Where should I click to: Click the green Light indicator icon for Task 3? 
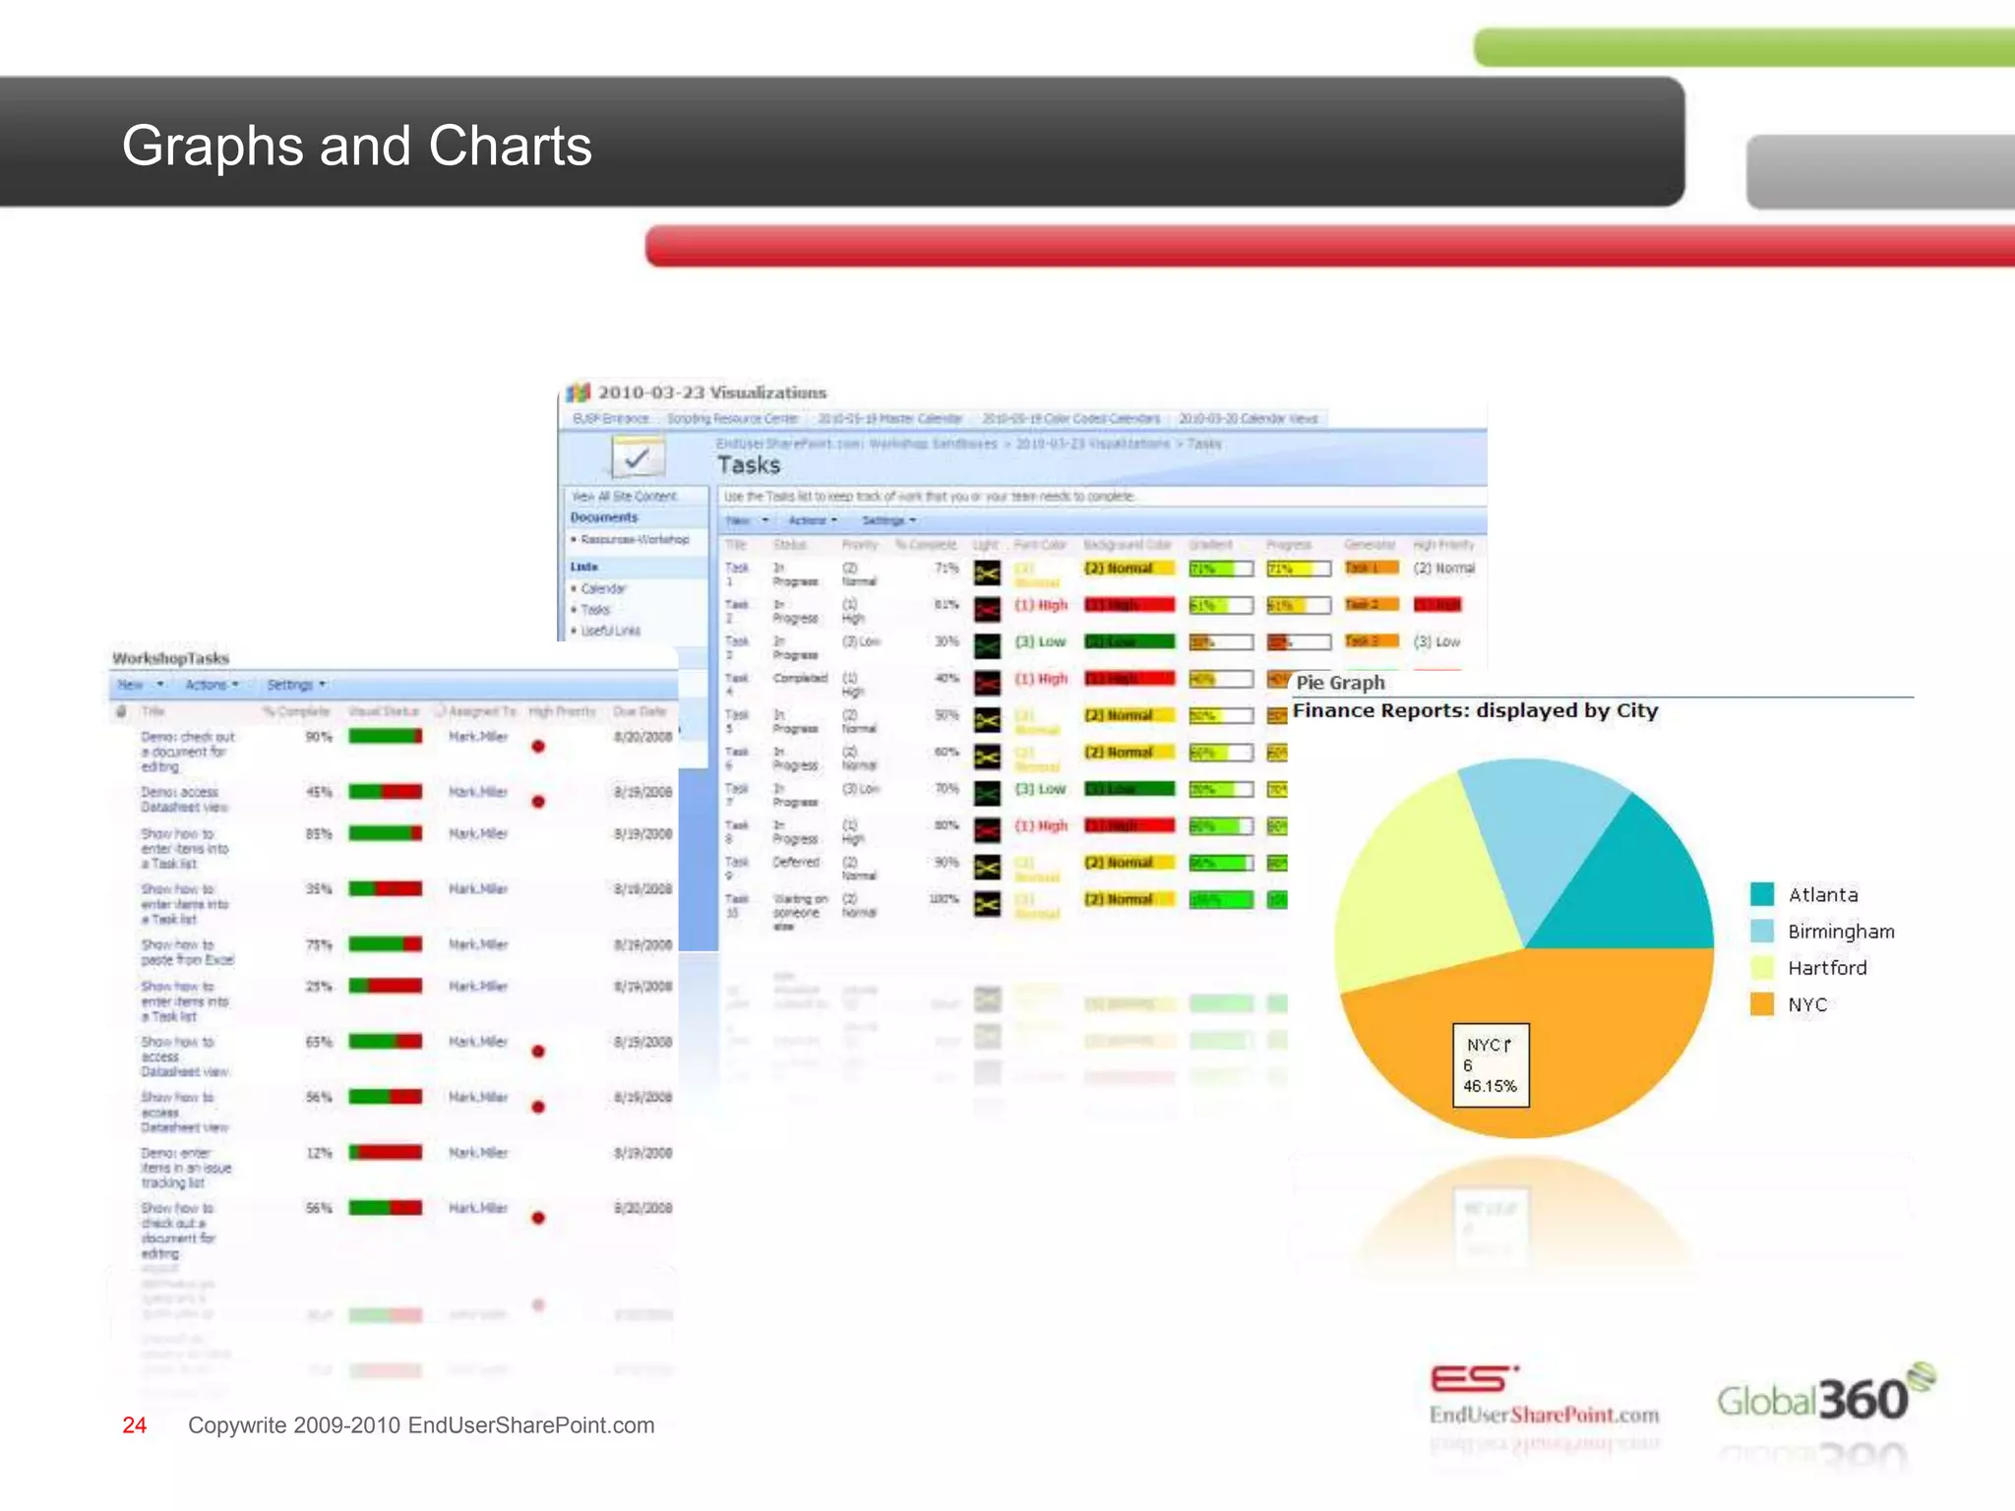coord(987,646)
